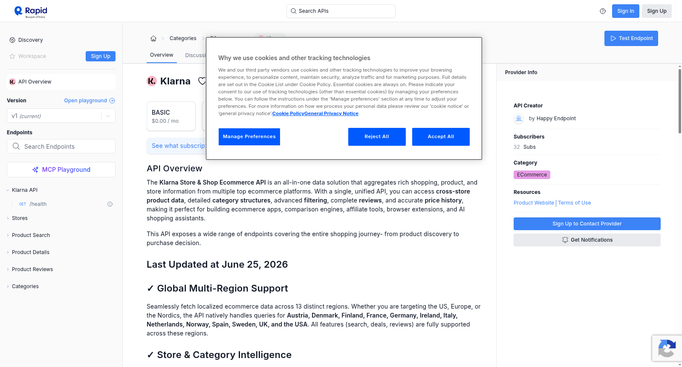
Task: Select Workspace in the sidebar
Action: pyautogui.click(x=32, y=56)
